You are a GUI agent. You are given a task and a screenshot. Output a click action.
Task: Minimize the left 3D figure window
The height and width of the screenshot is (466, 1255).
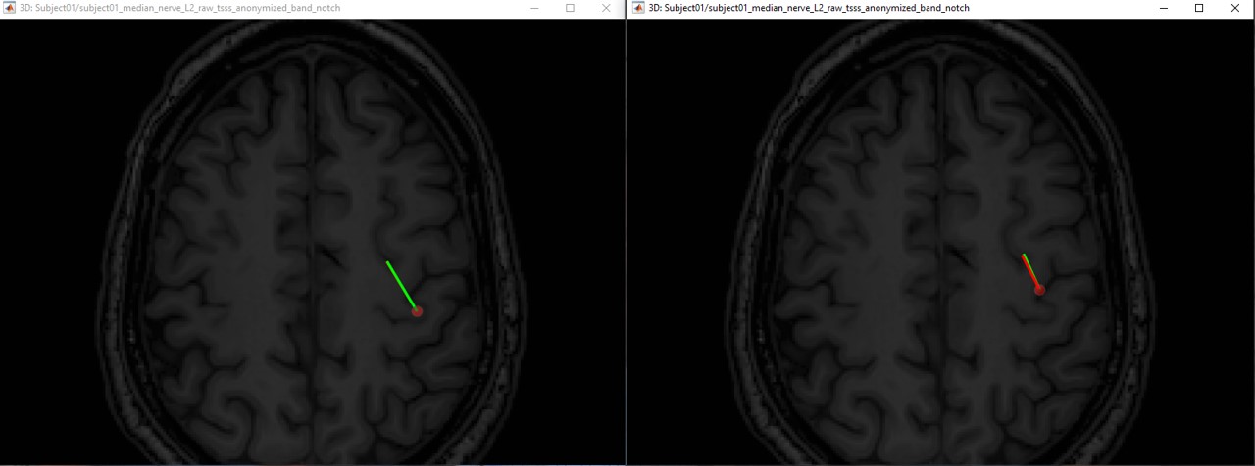(534, 8)
